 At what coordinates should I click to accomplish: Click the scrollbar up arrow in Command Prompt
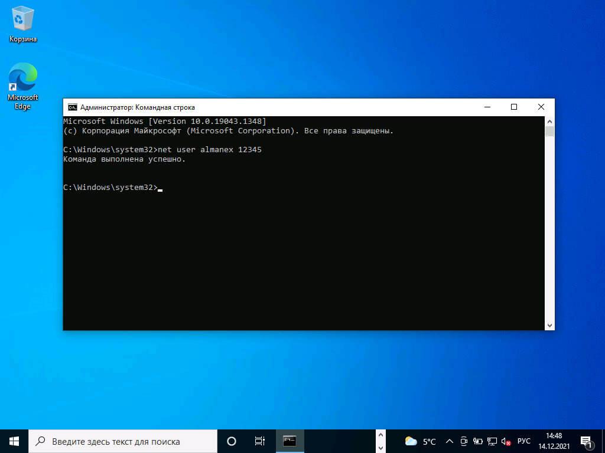tap(550, 122)
